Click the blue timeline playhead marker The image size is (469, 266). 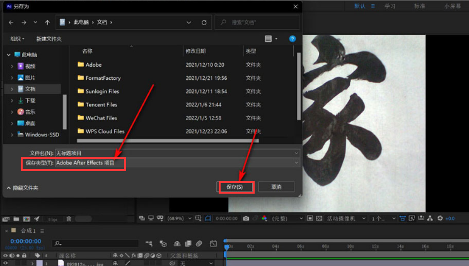coord(226,247)
